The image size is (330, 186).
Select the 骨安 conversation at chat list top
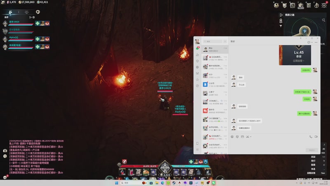click(215, 49)
